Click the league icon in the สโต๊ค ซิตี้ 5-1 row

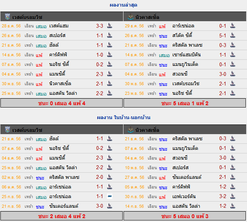[x=233, y=35]
